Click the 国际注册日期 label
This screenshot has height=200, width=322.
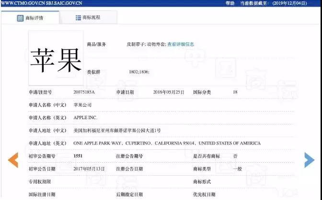[x=42, y=194]
